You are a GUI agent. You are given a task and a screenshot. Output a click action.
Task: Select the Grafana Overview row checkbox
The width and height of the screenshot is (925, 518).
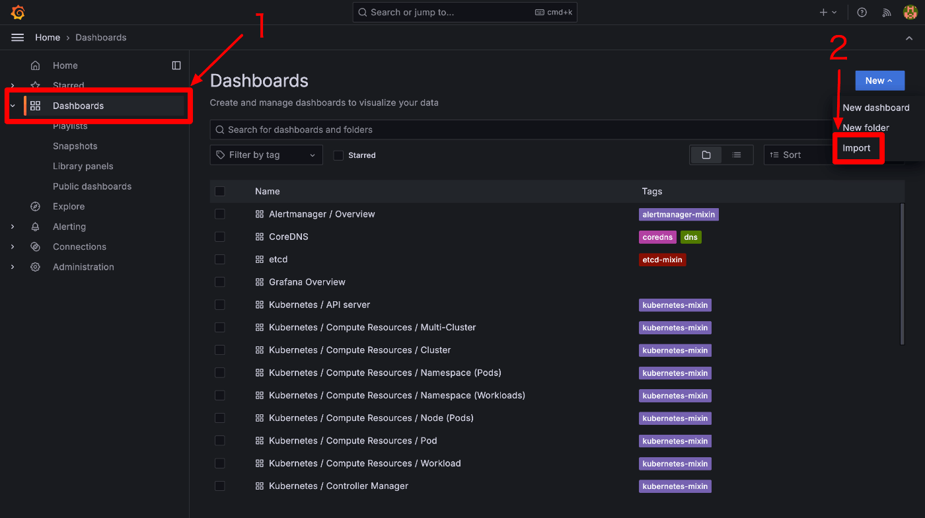click(220, 282)
